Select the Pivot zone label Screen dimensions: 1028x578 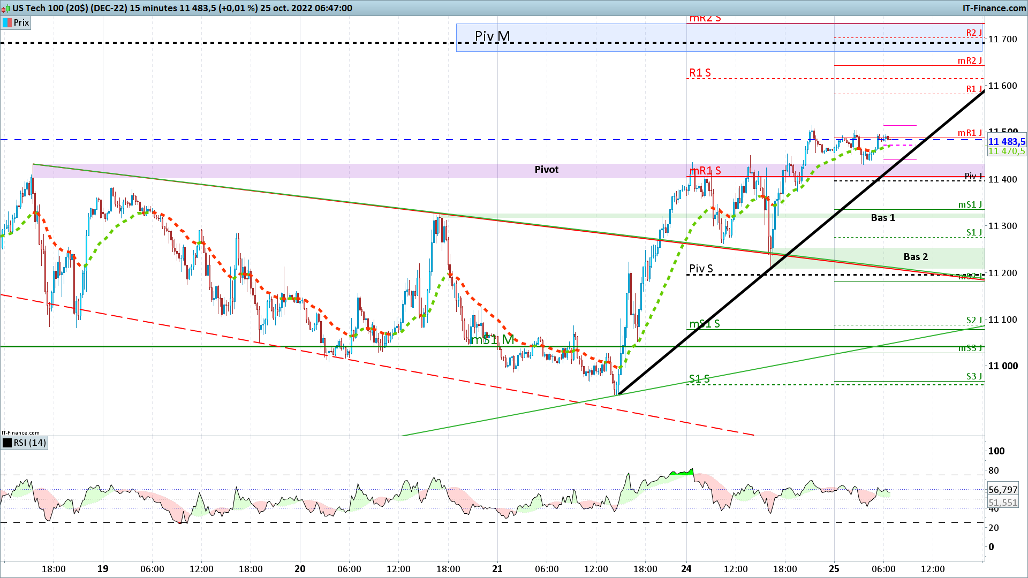[546, 170]
